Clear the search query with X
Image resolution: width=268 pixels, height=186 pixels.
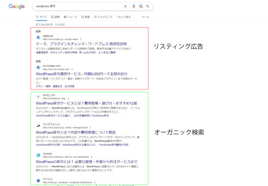click(125, 6)
